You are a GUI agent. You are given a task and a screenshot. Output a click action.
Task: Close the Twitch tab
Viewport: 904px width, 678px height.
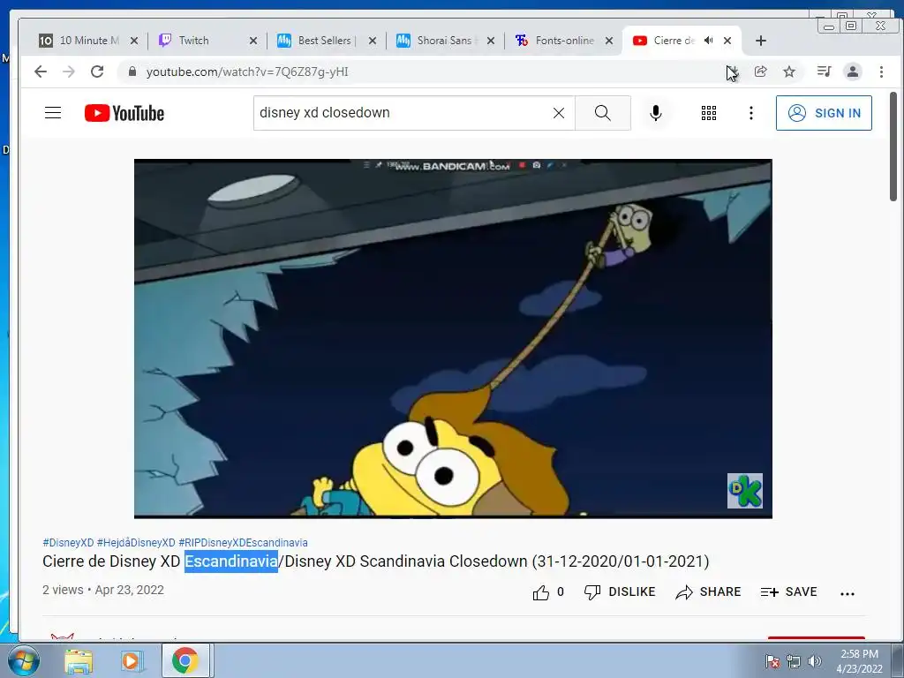253,41
